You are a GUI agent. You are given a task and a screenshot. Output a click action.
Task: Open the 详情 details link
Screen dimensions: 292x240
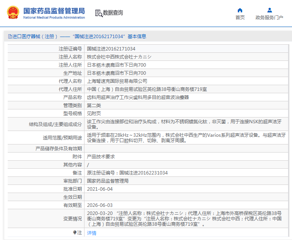click(92, 233)
